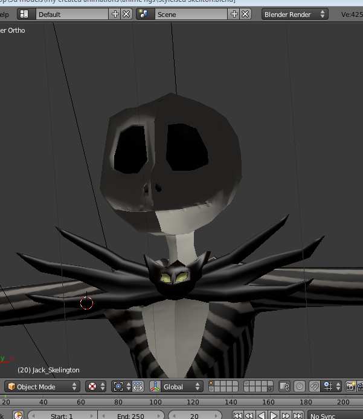The width and height of the screenshot is (363, 419).
Task: Play the animation forward
Action: click(x=274, y=416)
